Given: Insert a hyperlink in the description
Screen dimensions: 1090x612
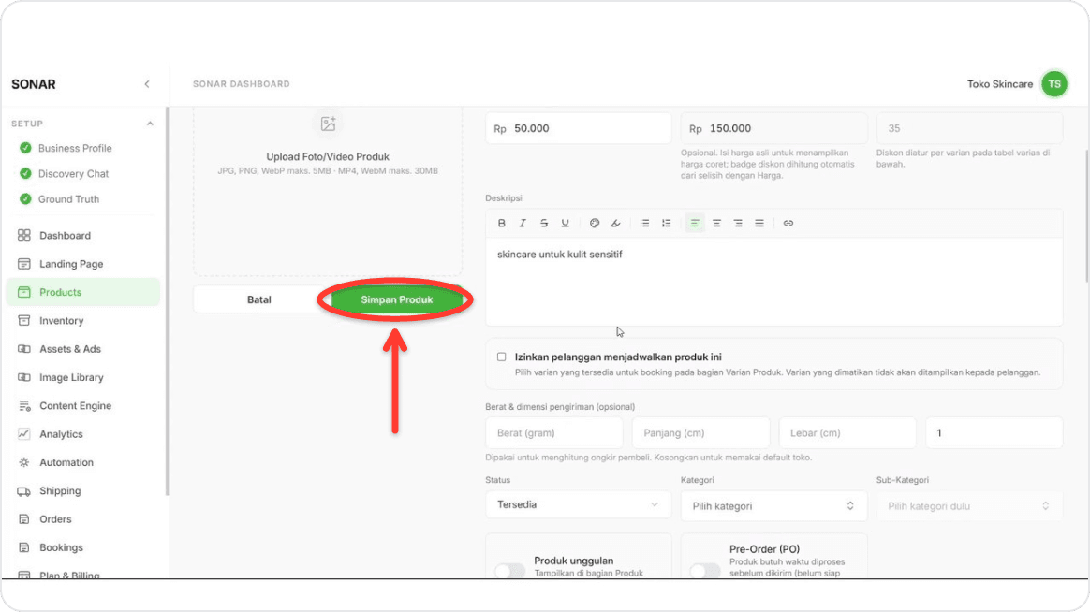Looking at the screenshot, I should point(788,223).
